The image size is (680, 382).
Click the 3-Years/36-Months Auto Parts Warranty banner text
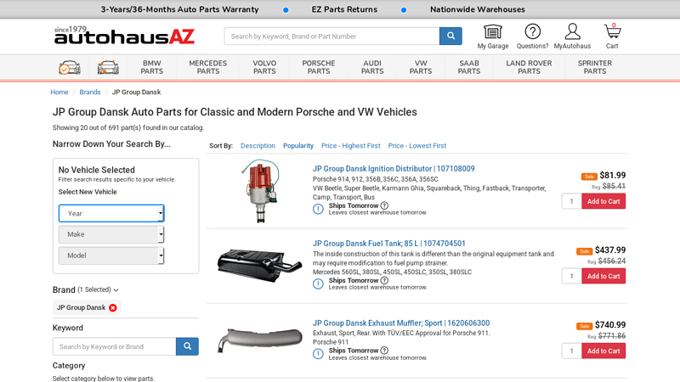tap(179, 9)
